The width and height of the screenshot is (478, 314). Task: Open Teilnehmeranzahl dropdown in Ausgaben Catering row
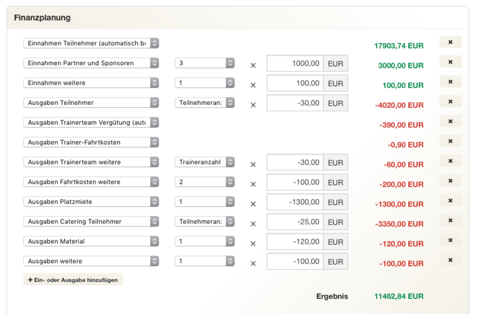(205, 221)
